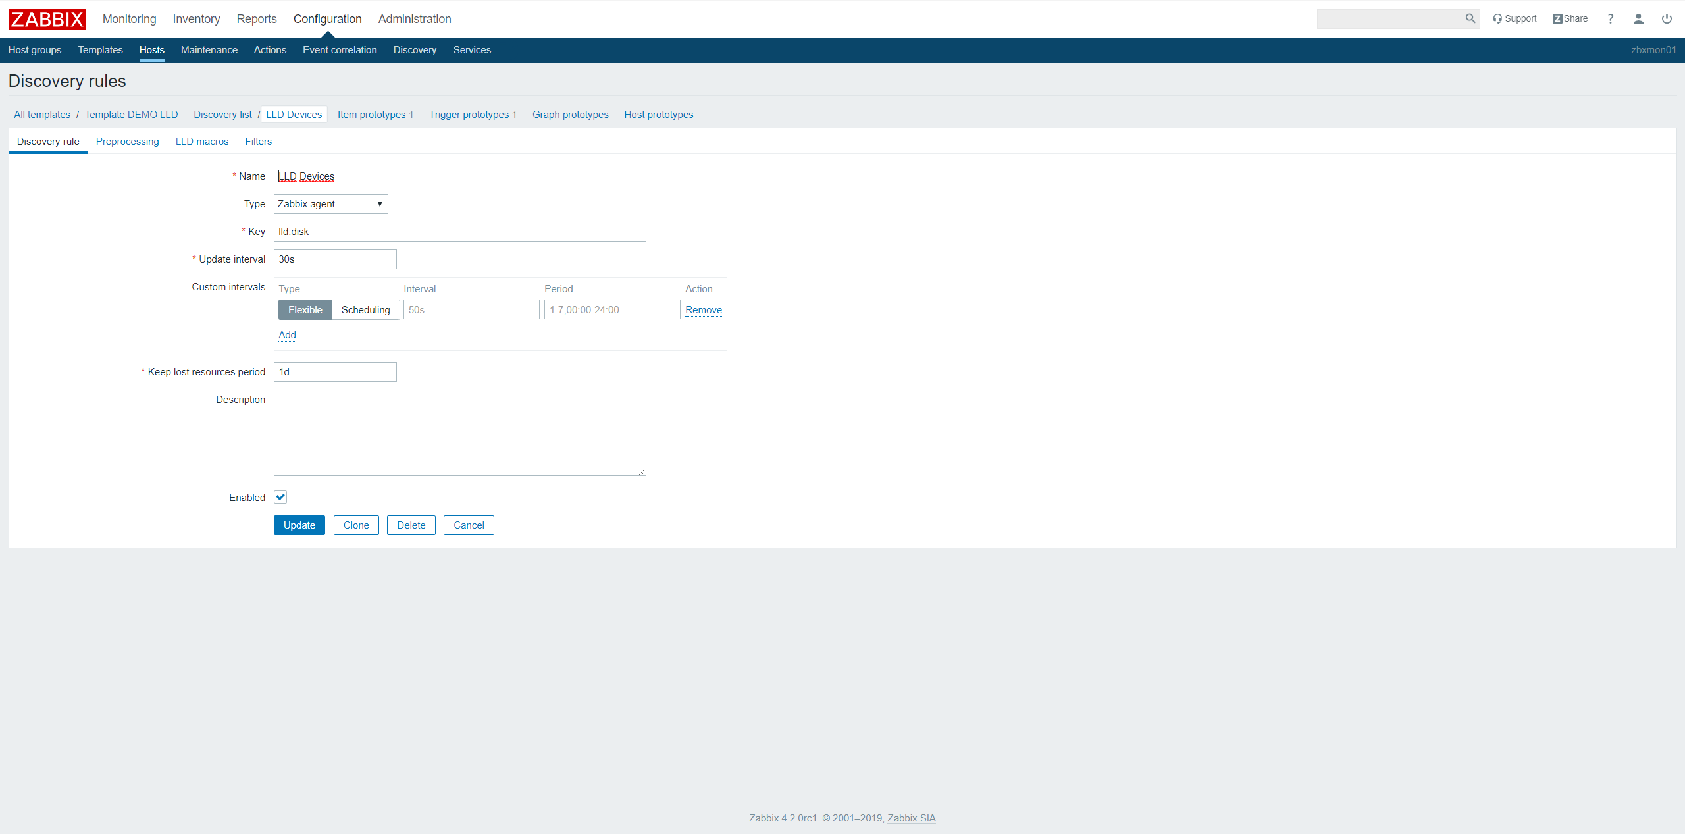Click the Update button
The height and width of the screenshot is (834, 1685).
point(299,525)
